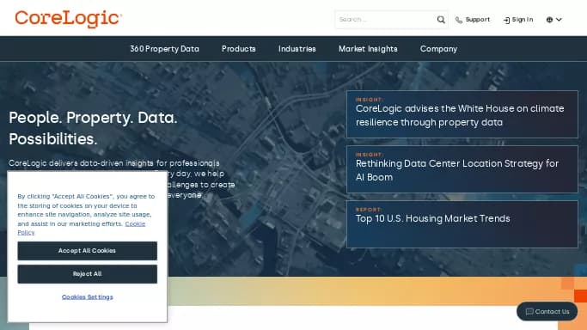Click Reject All cookies button

[87, 274]
